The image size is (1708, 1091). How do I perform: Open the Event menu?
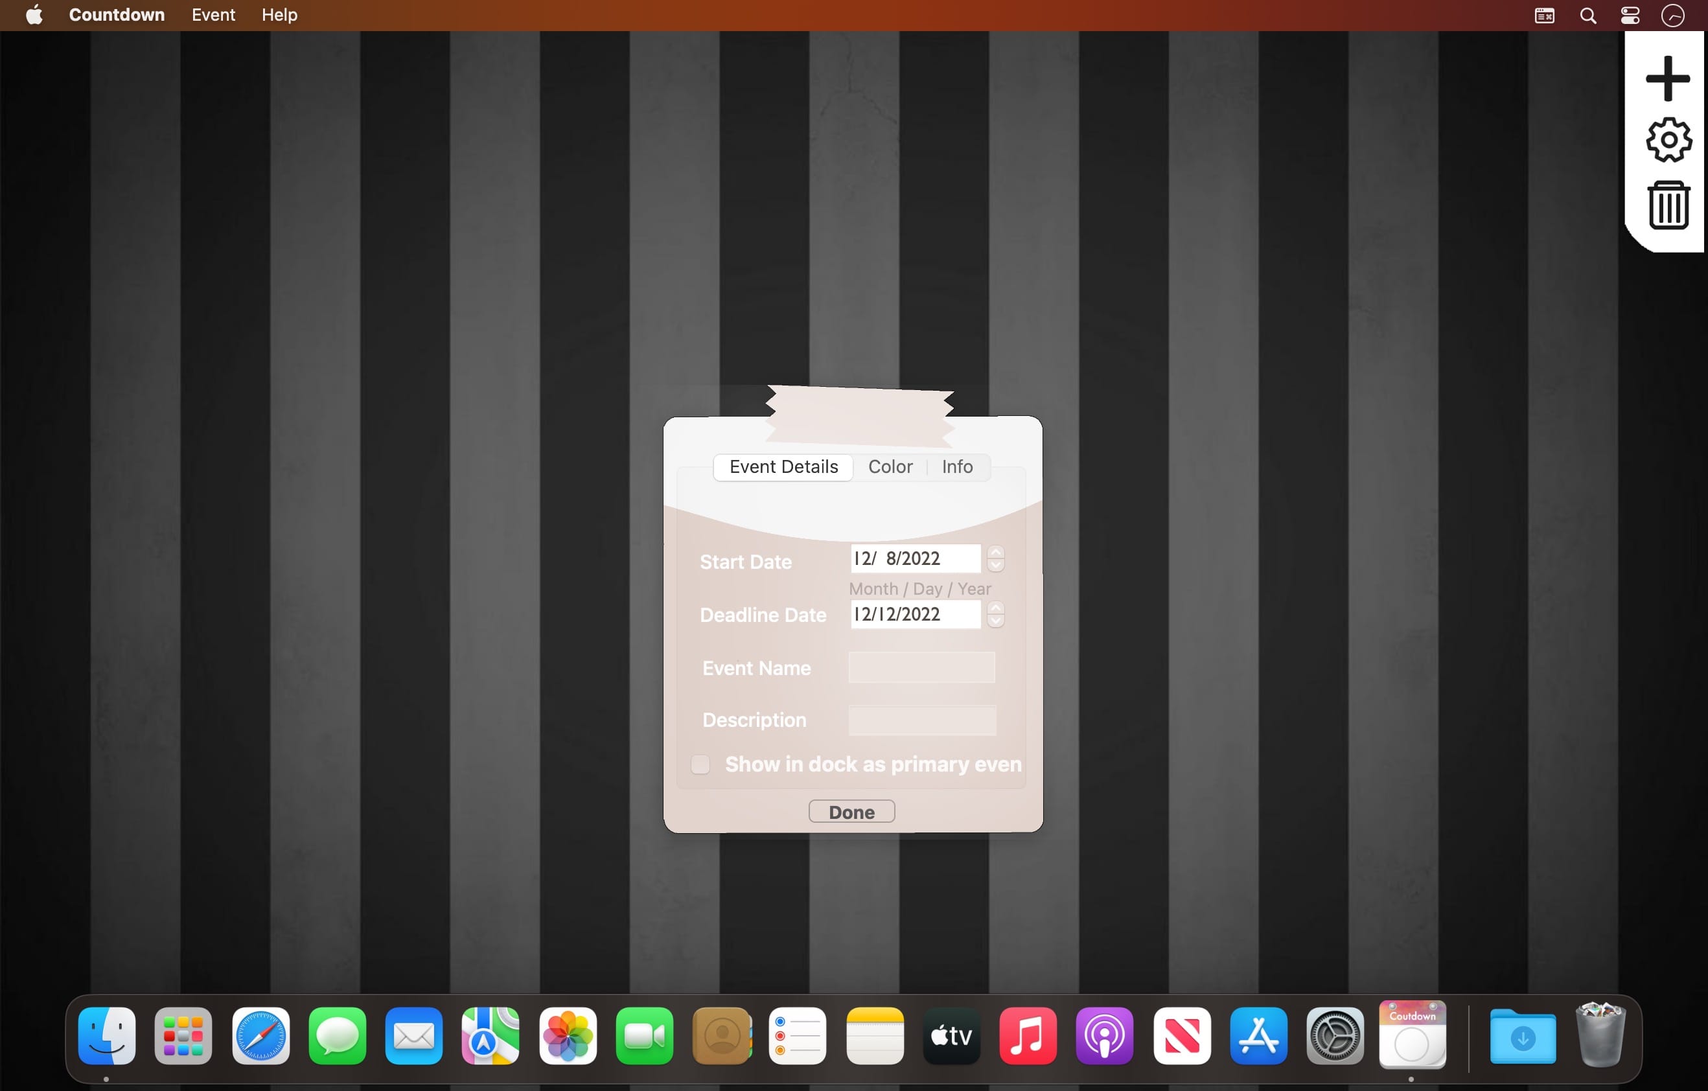click(213, 15)
